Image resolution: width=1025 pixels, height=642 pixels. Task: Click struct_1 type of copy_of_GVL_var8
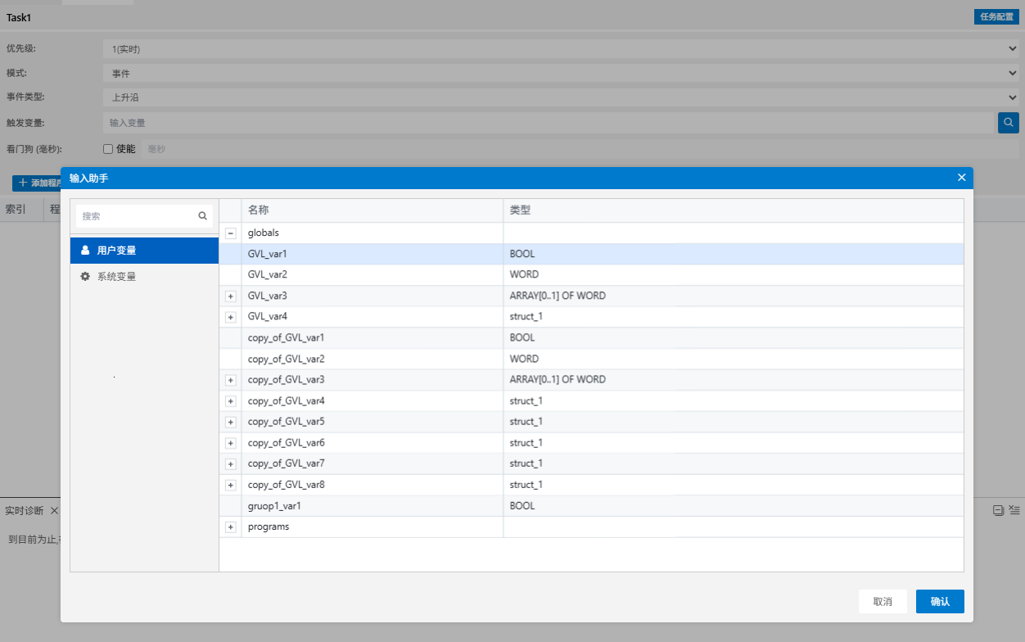pos(526,485)
